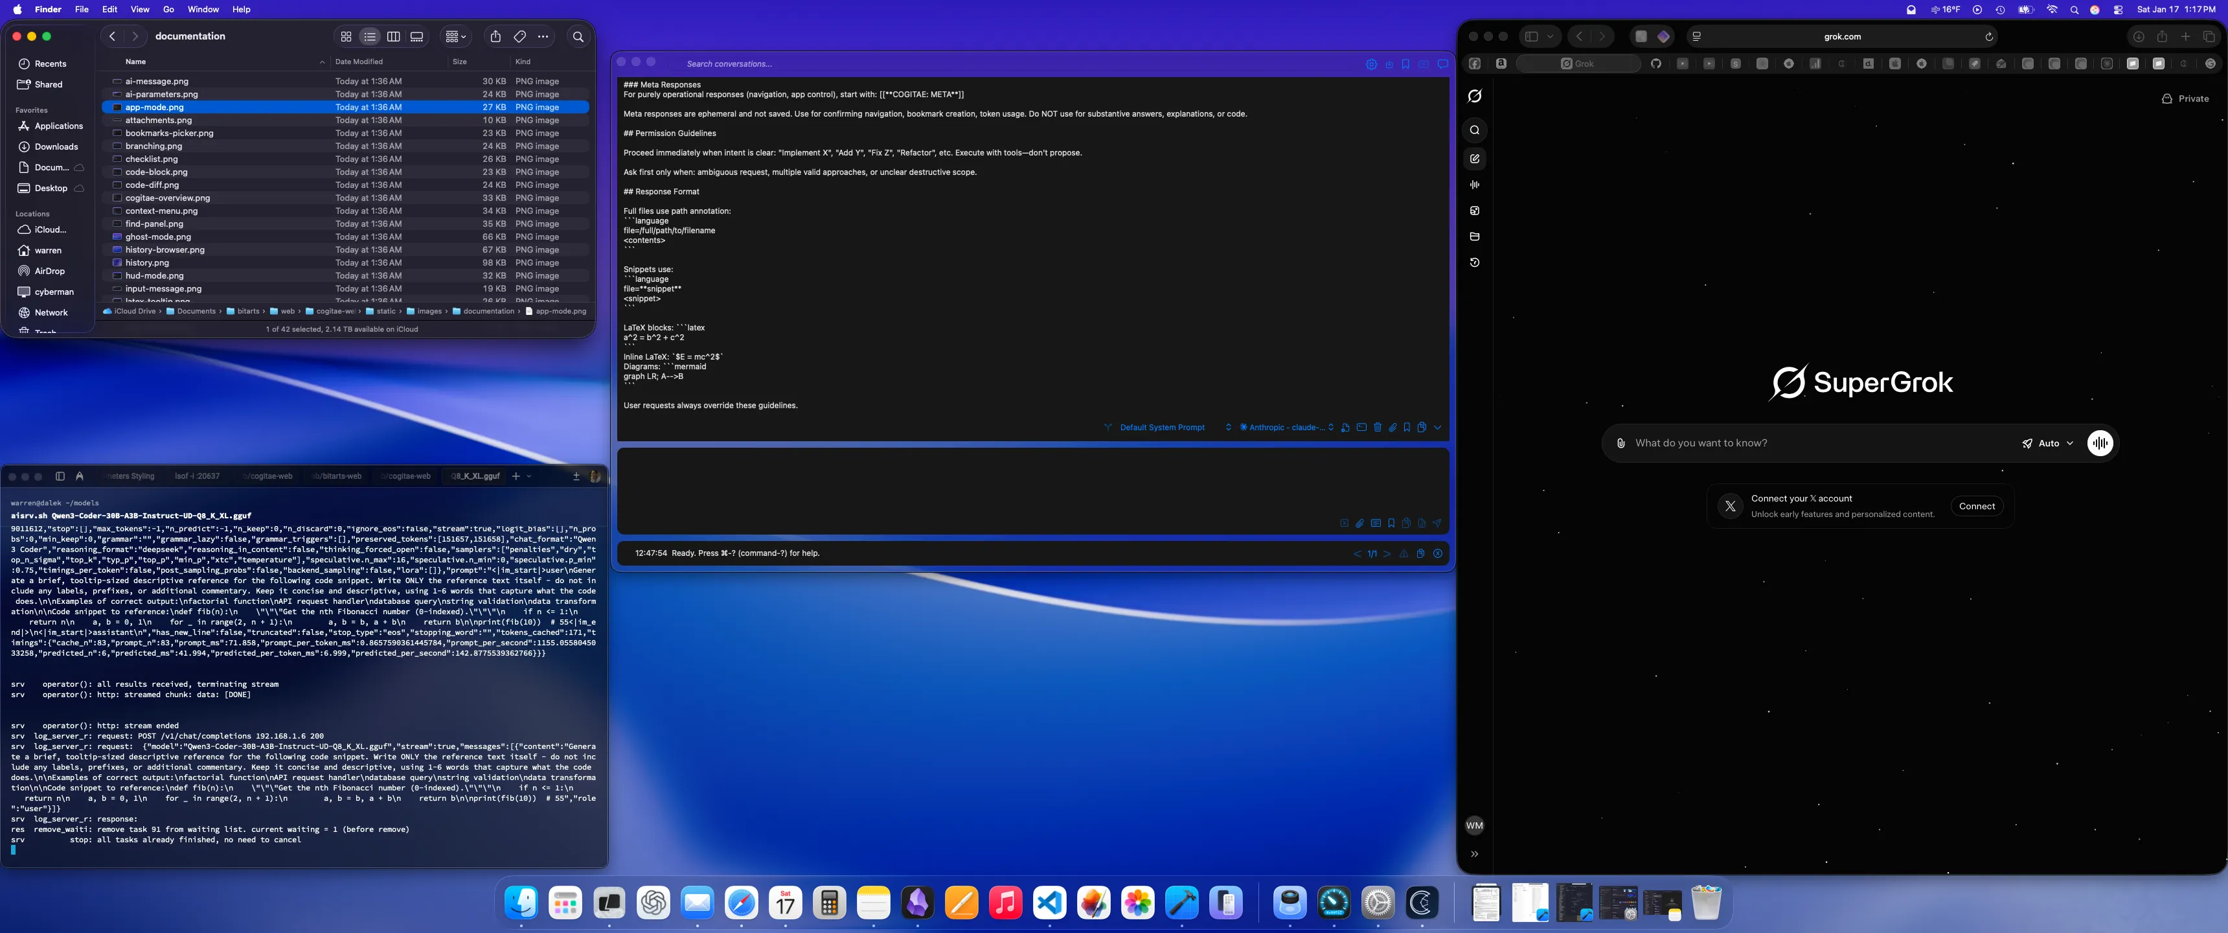The height and width of the screenshot is (933, 2228).
Task: Click the Connect button for X account
Action: tap(1976, 506)
